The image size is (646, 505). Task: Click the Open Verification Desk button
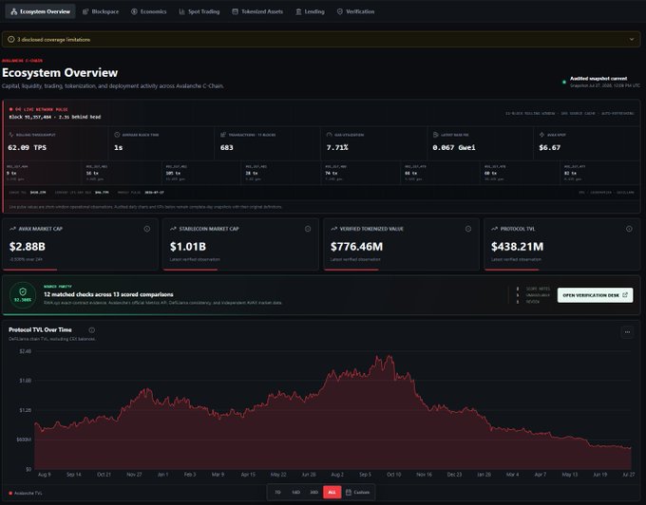pos(595,295)
